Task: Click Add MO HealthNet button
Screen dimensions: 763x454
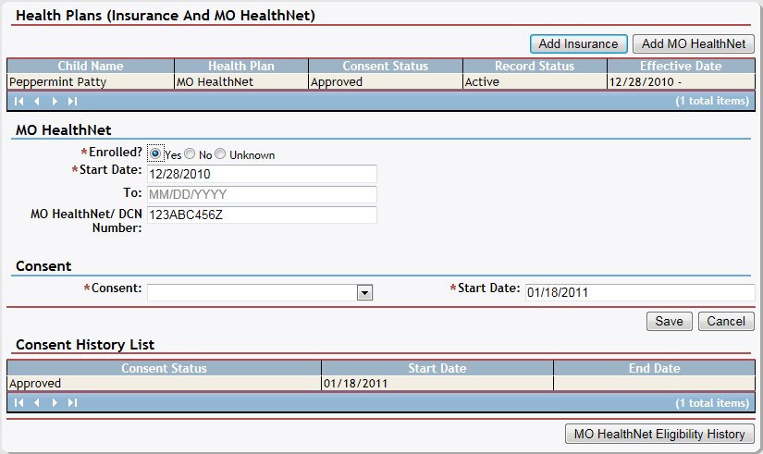Action: [694, 43]
